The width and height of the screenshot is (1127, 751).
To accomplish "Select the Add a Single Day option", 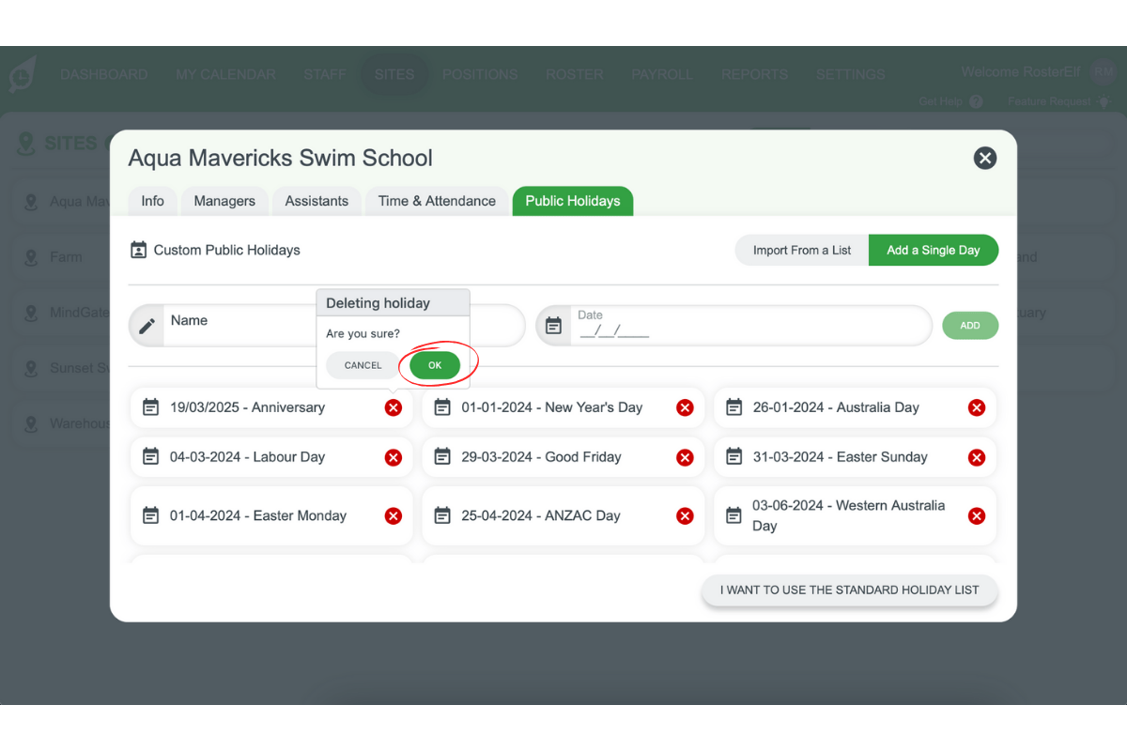I will click(x=933, y=251).
